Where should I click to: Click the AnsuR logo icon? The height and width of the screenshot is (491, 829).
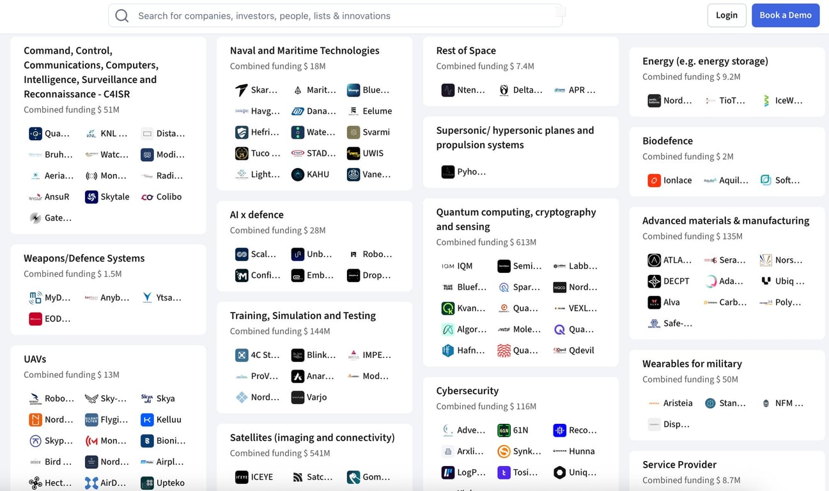click(36, 197)
